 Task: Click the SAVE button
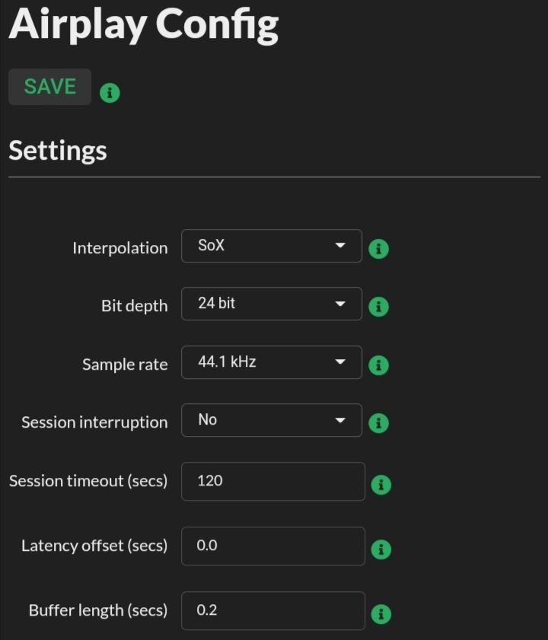pyautogui.click(x=49, y=87)
